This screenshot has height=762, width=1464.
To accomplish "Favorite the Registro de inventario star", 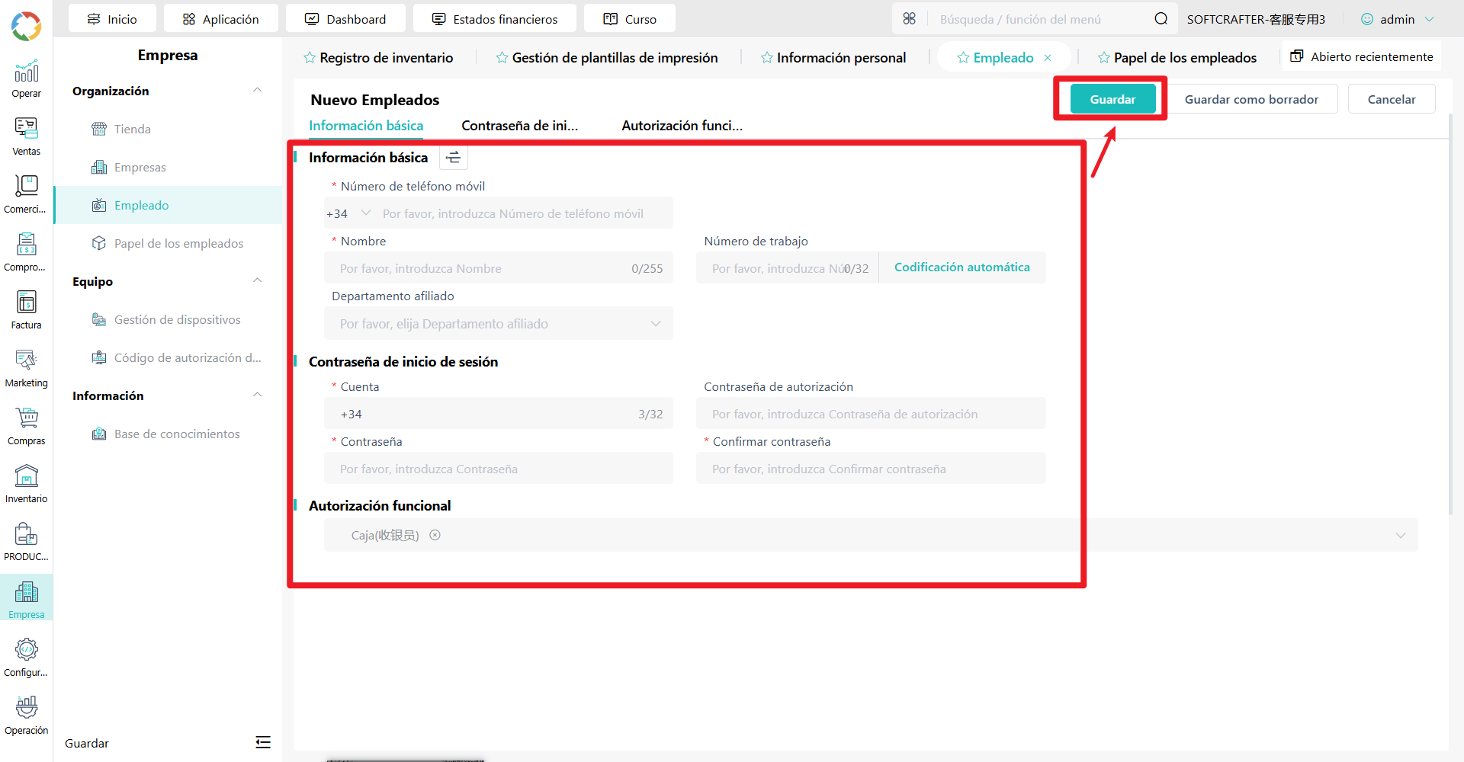I will tap(310, 58).
